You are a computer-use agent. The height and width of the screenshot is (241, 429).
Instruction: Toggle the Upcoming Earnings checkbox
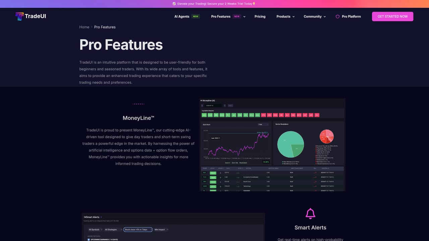click(x=88, y=240)
